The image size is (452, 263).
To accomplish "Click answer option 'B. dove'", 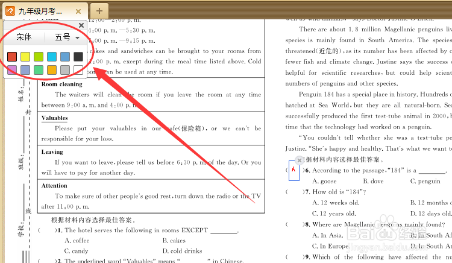I will (x=373, y=181).
